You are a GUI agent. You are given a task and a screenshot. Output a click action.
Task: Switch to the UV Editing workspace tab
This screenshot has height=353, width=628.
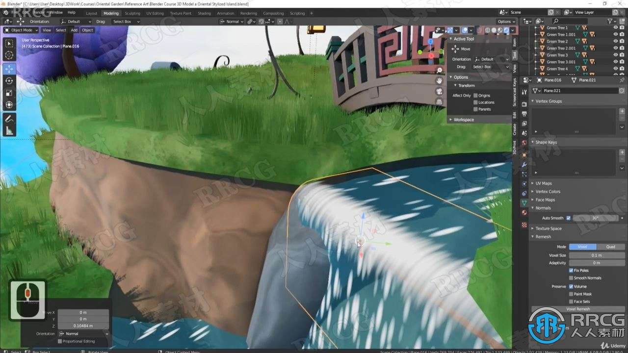coord(155,13)
